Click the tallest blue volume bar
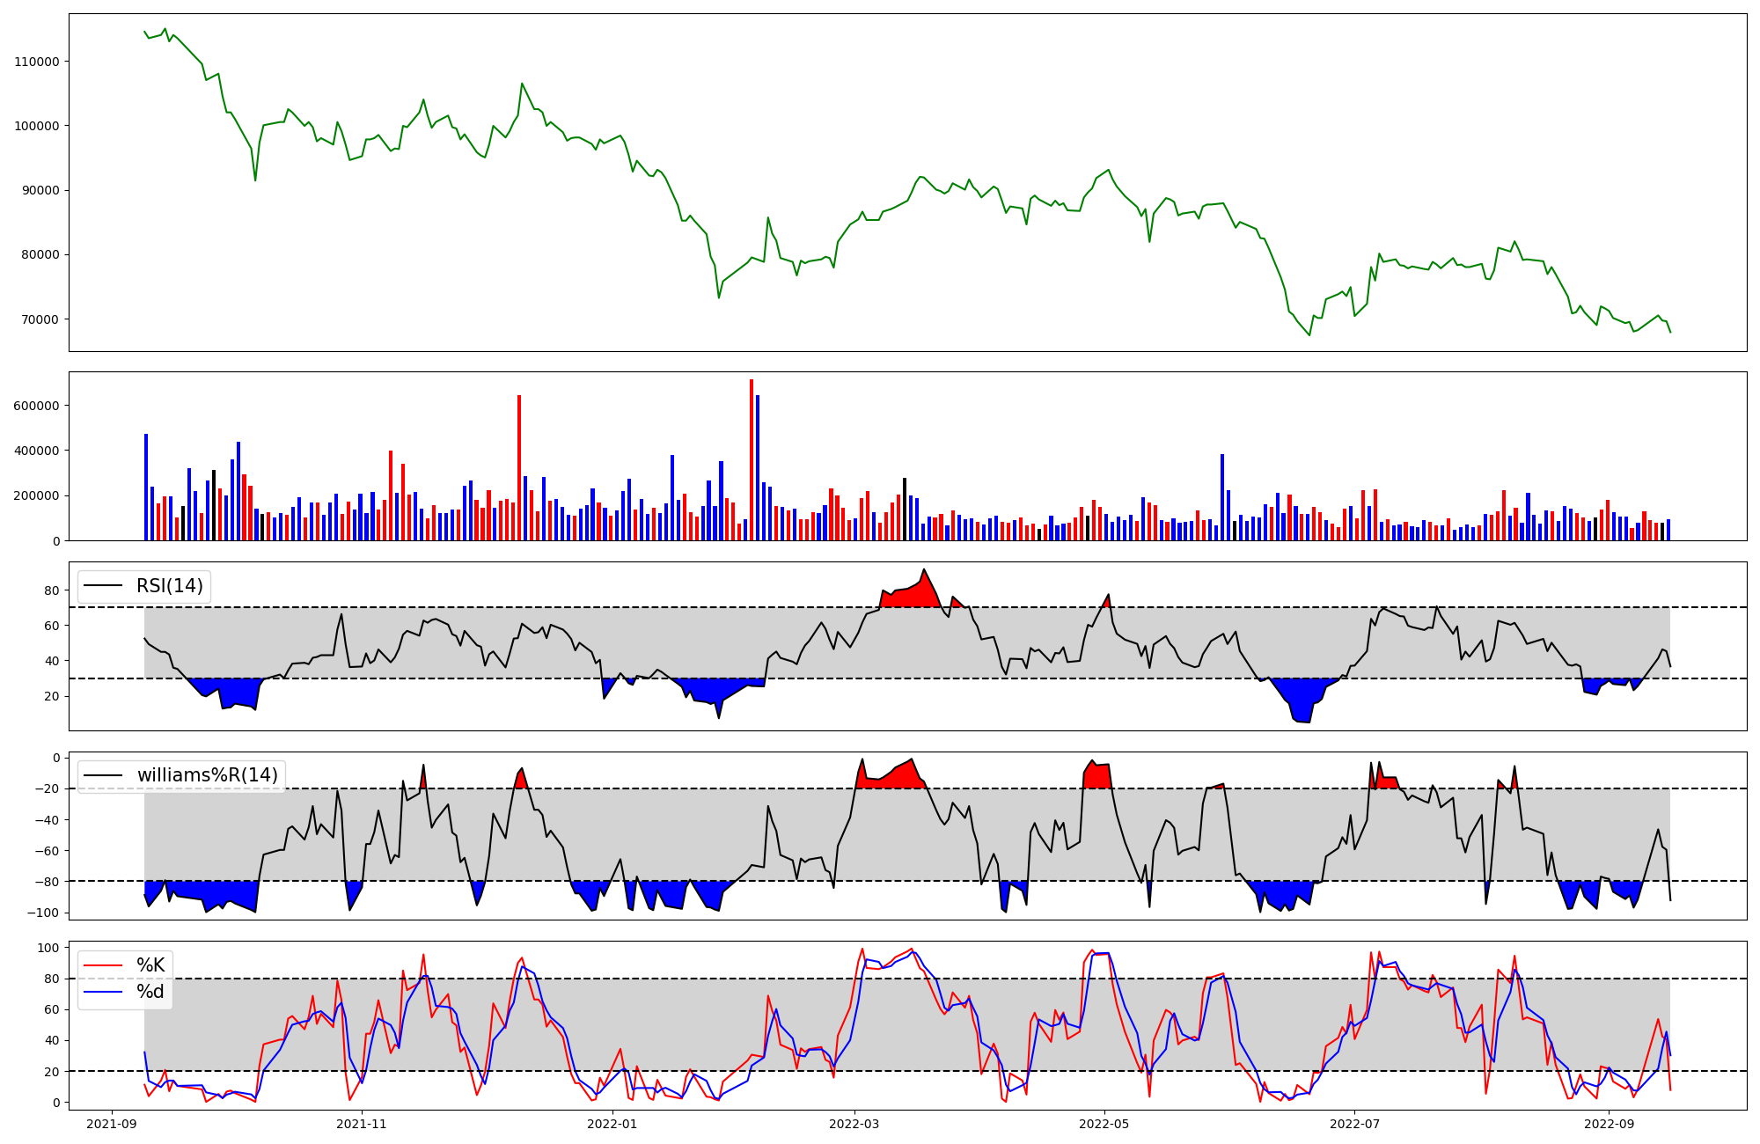The width and height of the screenshot is (1760, 1144). tap(758, 471)
